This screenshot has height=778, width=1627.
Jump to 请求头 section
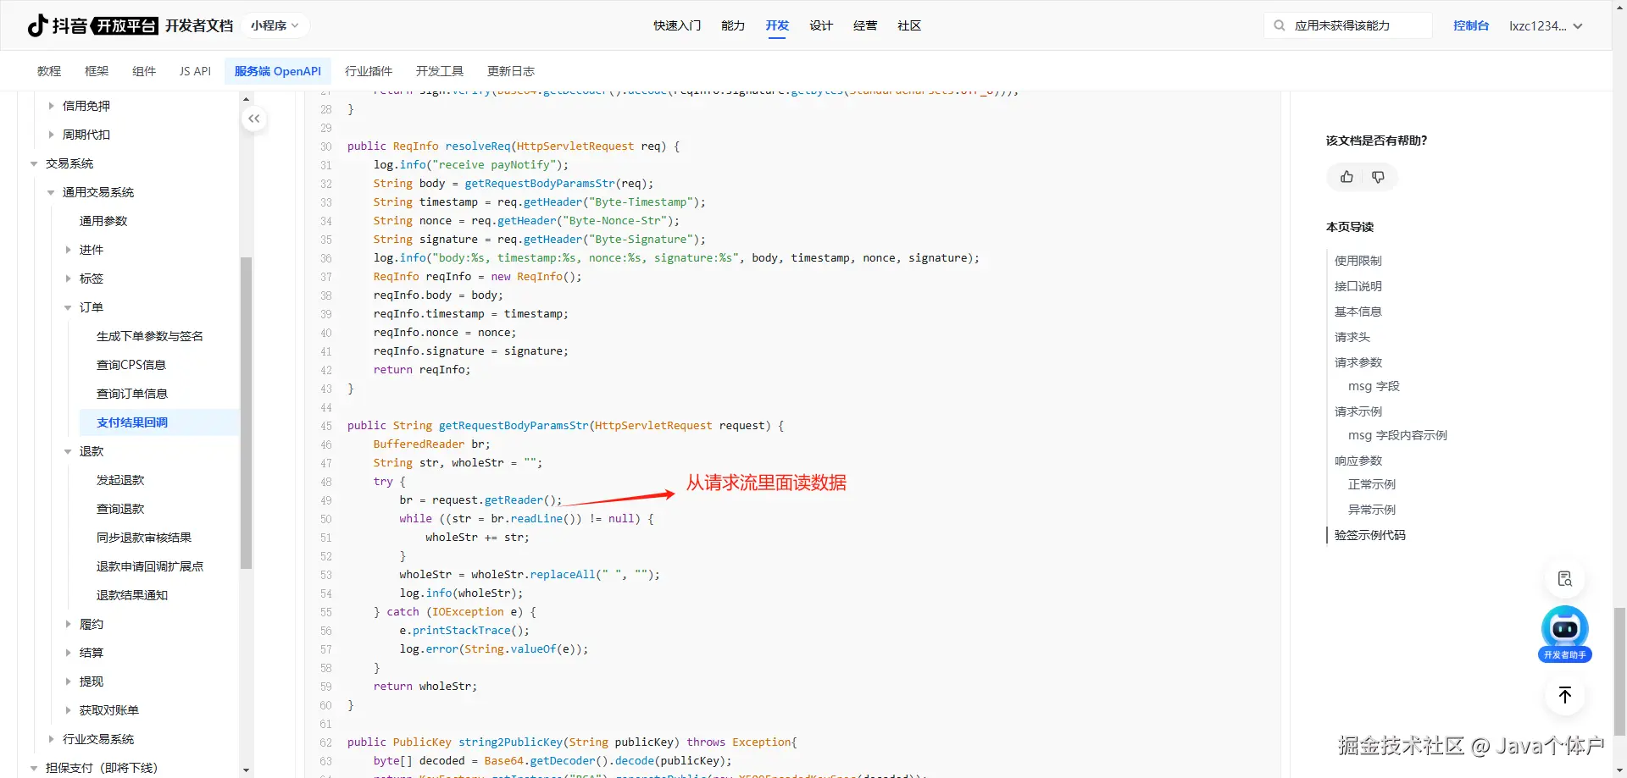tap(1352, 337)
